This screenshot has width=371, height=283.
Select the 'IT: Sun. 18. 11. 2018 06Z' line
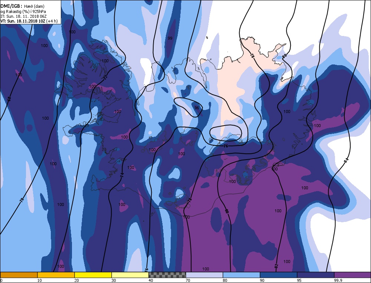(23, 16)
